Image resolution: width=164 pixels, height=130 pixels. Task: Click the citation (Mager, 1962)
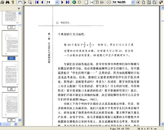(x=88, y=99)
